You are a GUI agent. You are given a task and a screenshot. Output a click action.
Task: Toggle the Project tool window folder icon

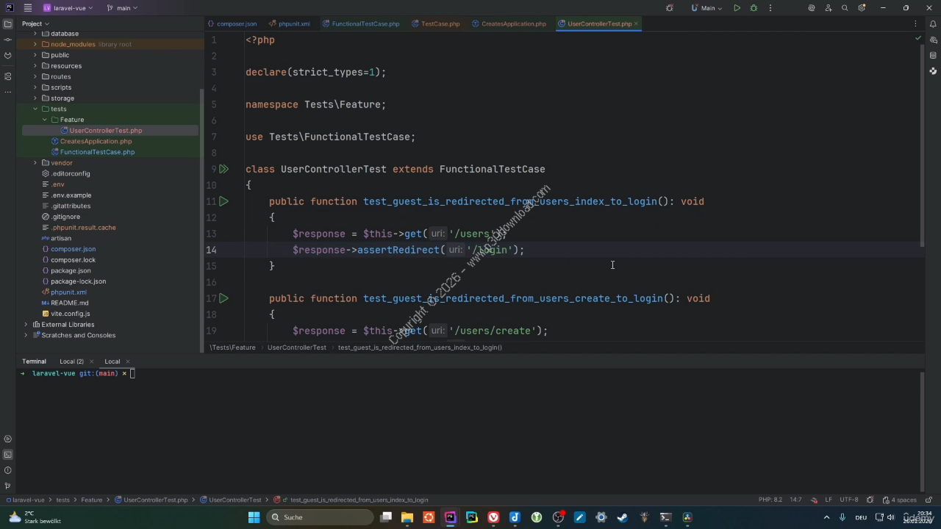[7, 24]
